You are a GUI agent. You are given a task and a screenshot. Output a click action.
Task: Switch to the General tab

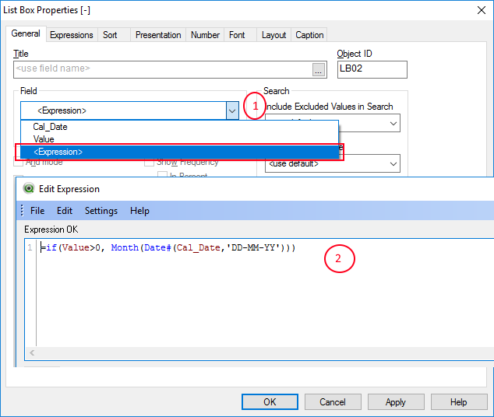26,33
